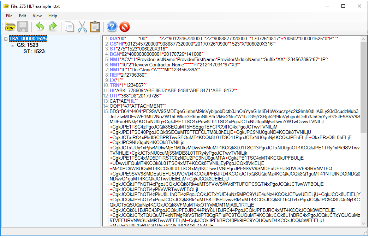Cut text using the scissors icon
This screenshot has width=369, height=238.
pyautogui.click(x=82, y=26)
